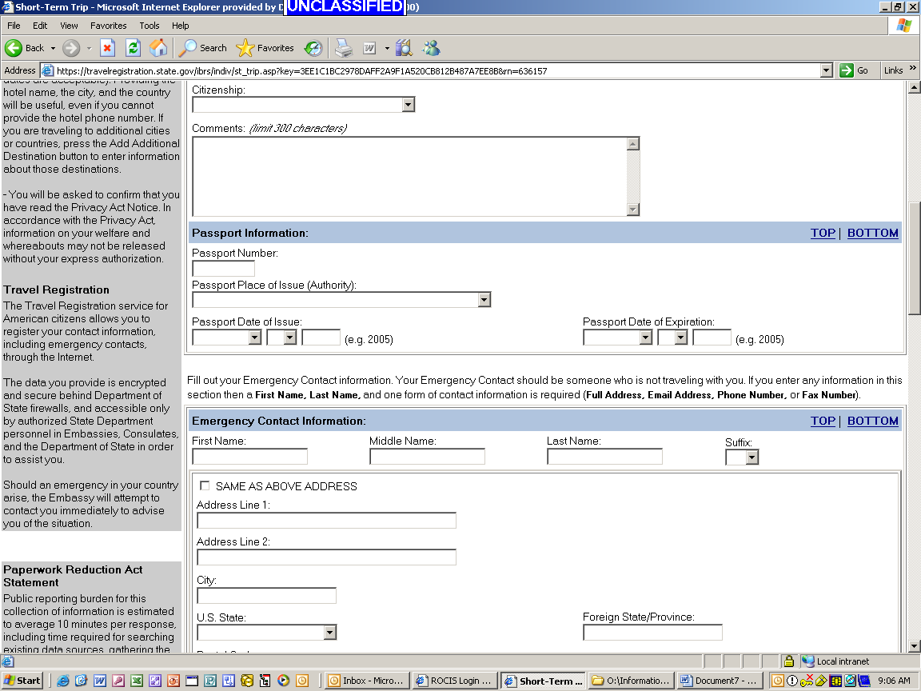Click the Print icon in toolbar
The height and width of the screenshot is (691, 921).
click(343, 48)
